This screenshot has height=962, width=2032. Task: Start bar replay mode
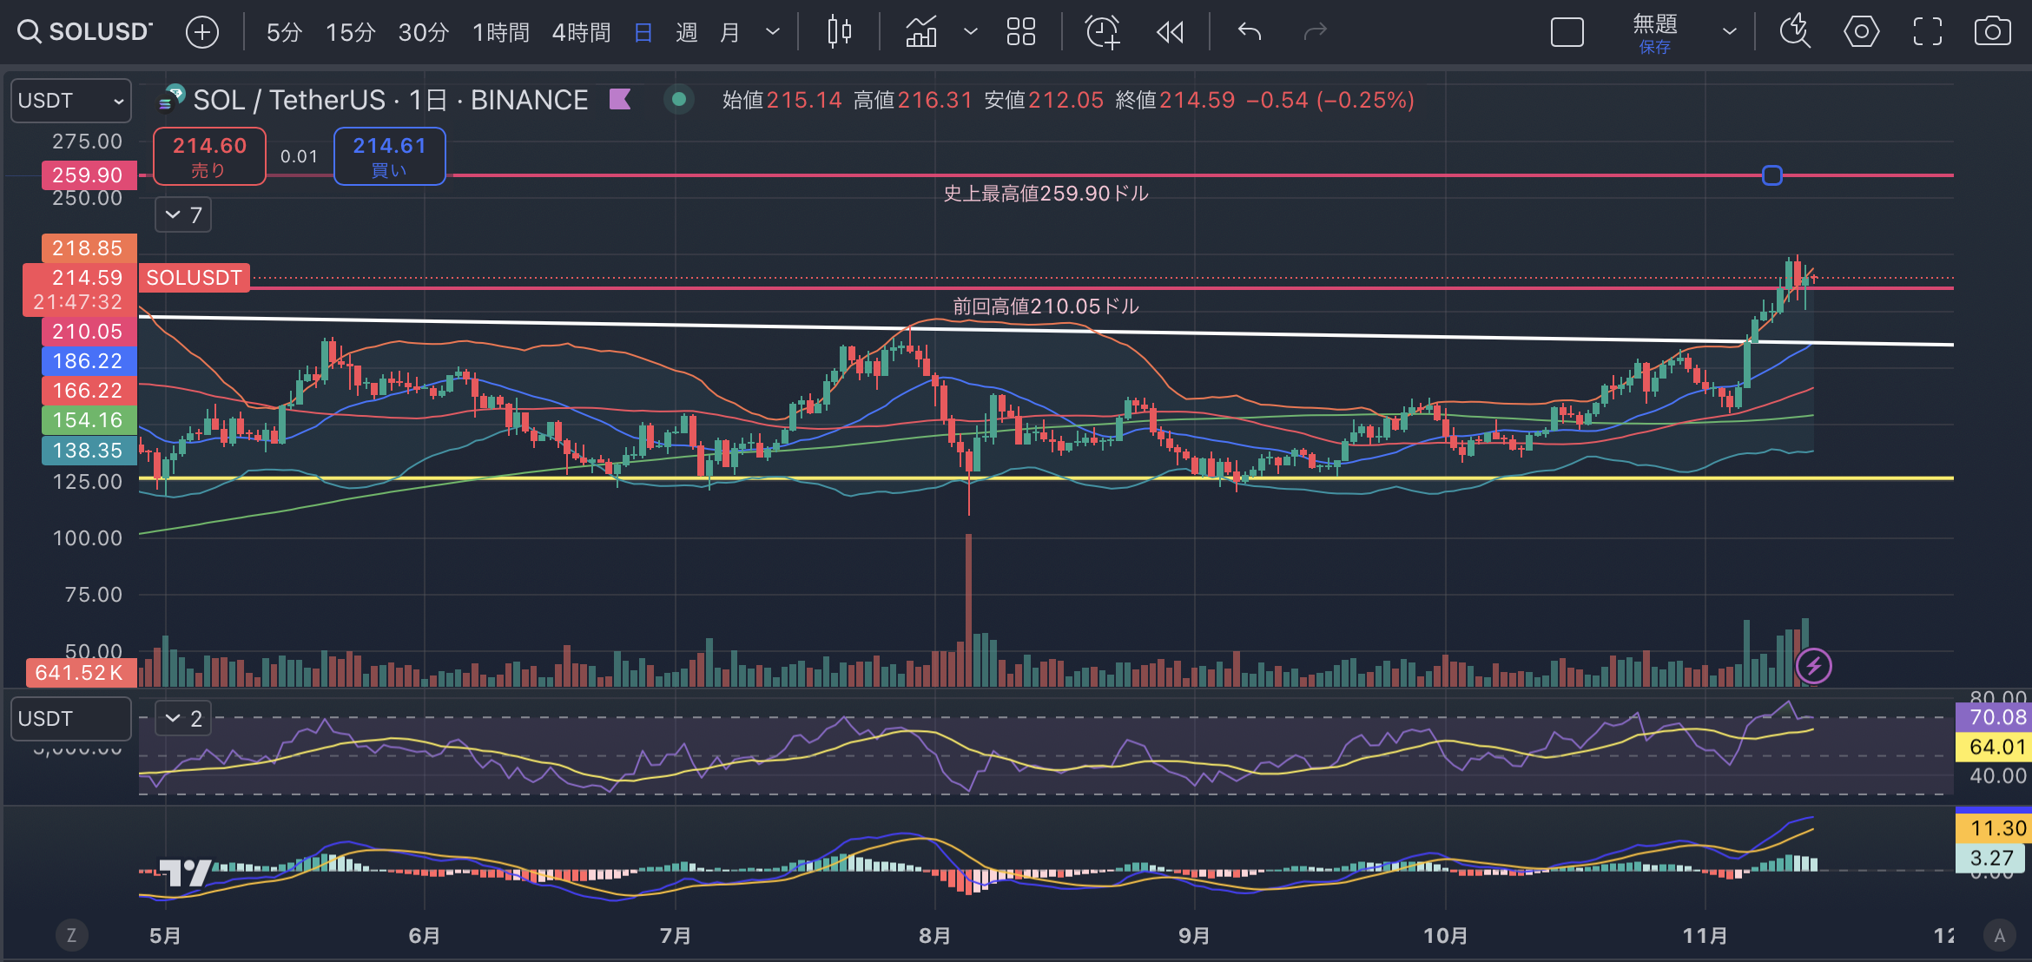click(x=1171, y=32)
